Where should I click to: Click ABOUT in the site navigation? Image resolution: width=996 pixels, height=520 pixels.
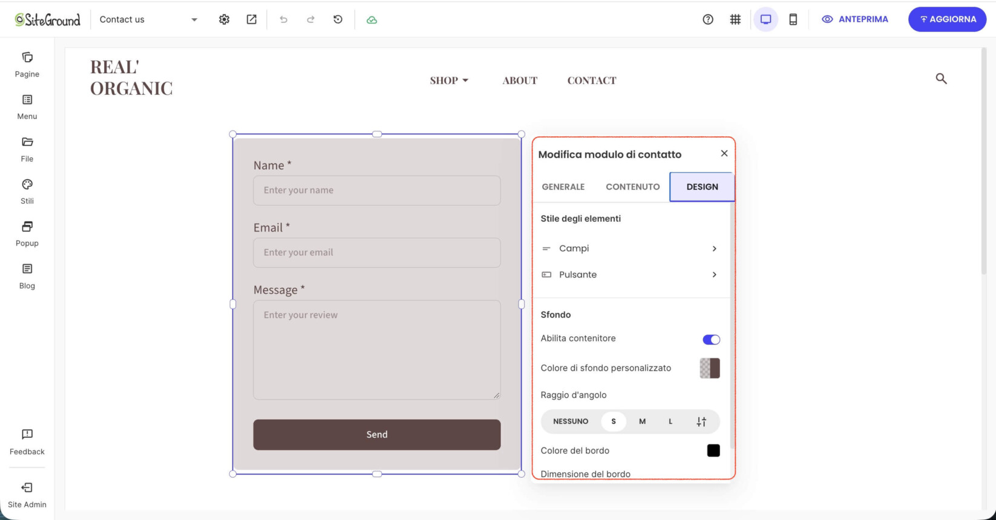[x=520, y=80]
